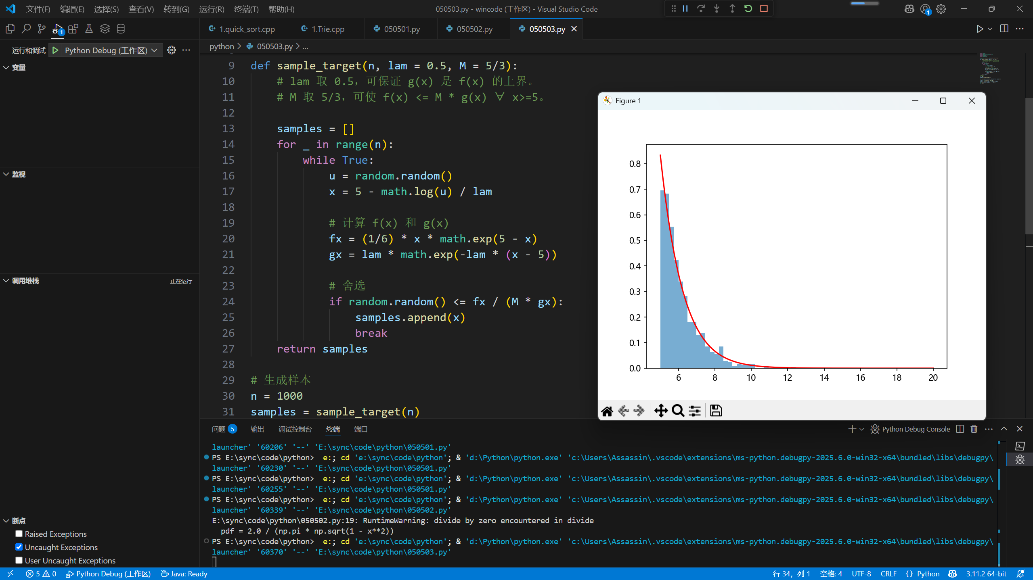Activate the matplotlib Pan tool

point(661,411)
